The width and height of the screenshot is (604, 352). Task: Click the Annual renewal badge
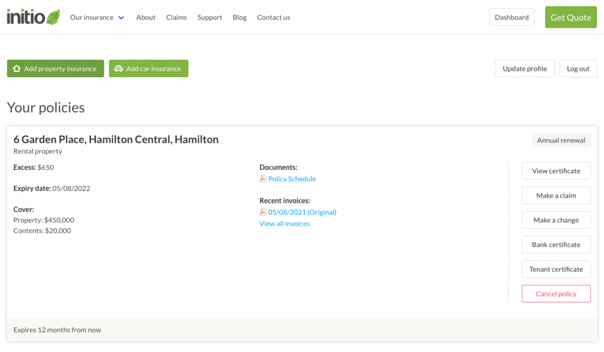coord(561,140)
